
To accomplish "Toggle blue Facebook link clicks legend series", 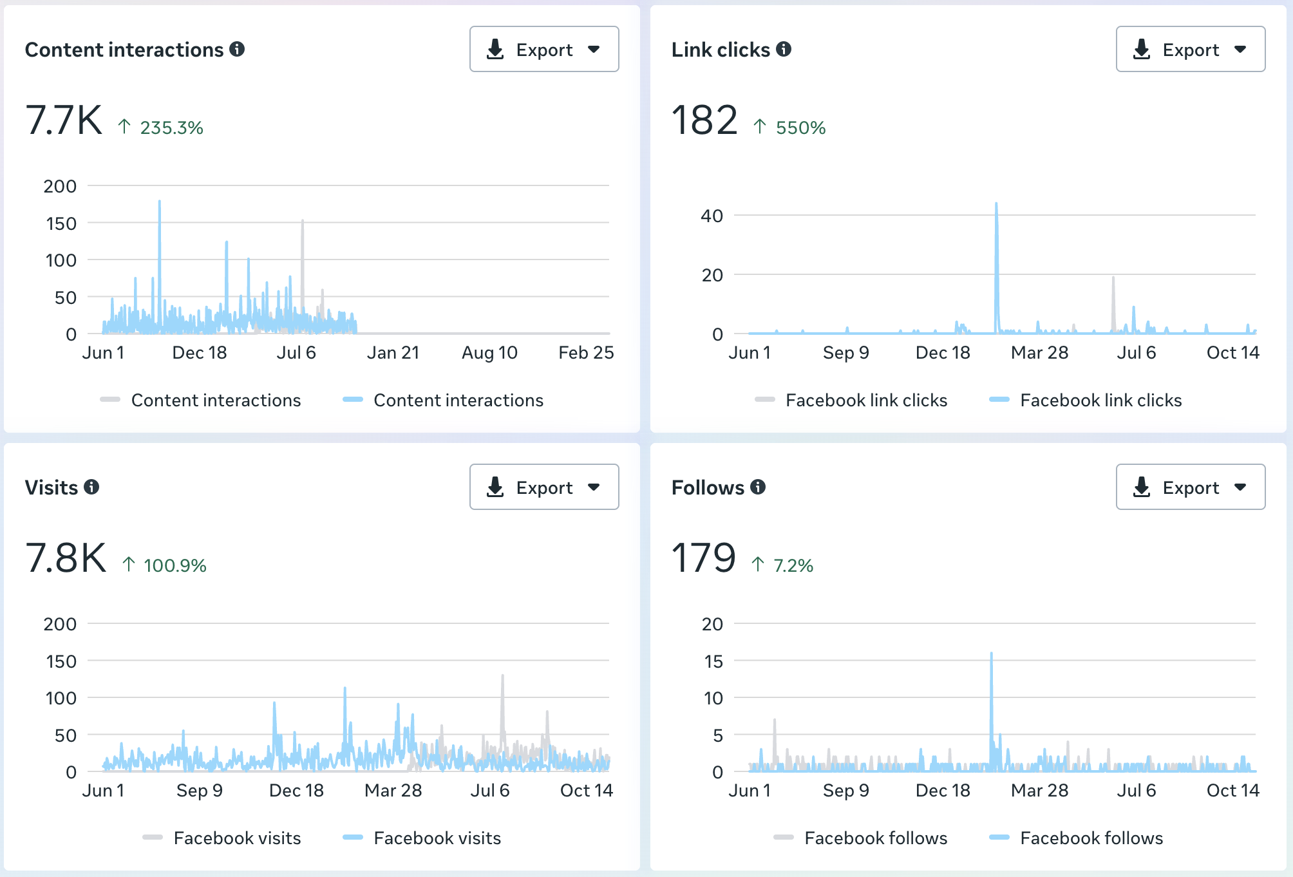I will [x=1100, y=400].
